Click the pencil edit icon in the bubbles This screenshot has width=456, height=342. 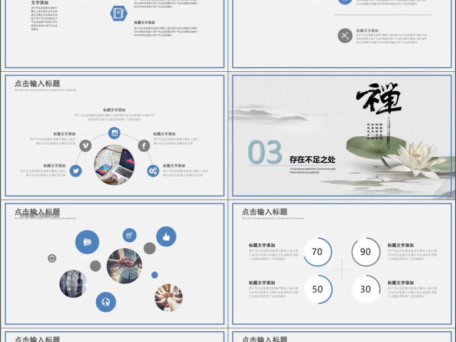coord(128,235)
